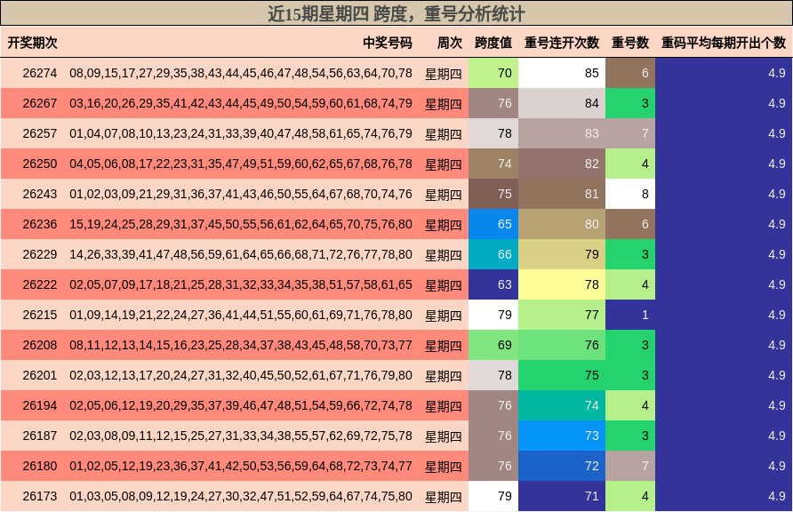Select the 重码平均每期开出个数 column header

[x=723, y=43]
